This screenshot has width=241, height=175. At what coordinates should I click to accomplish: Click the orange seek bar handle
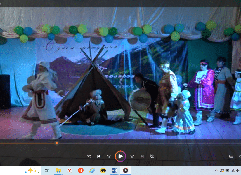click(x=56, y=143)
